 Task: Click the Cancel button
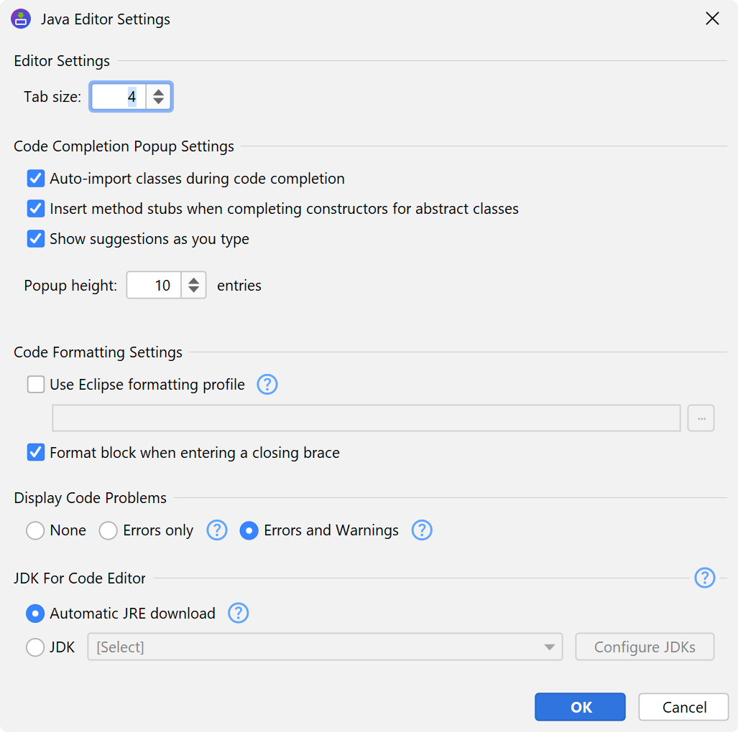[683, 707]
